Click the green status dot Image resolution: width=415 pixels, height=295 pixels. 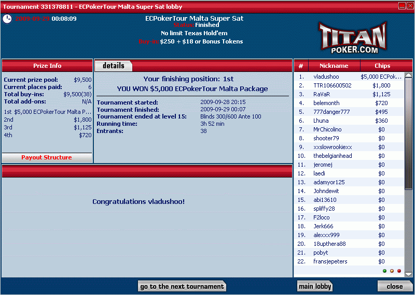(x=384, y=271)
